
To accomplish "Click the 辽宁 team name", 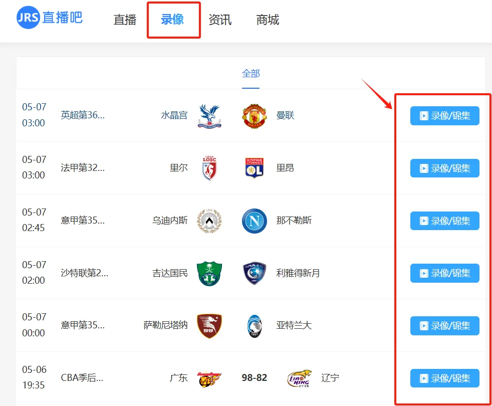I will click(x=330, y=377).
